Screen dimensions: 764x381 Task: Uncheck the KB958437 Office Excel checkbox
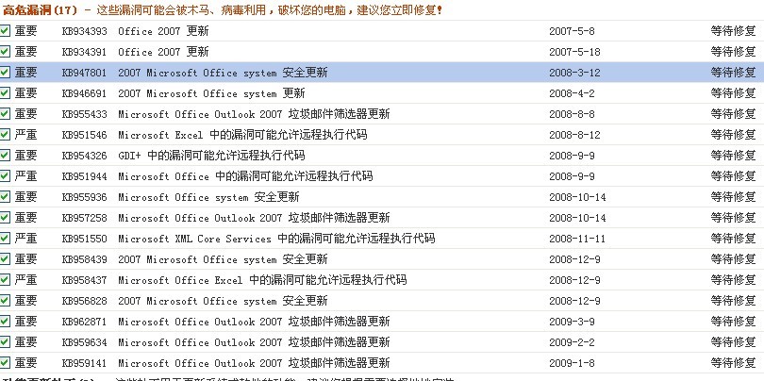(x=5, y=280)
